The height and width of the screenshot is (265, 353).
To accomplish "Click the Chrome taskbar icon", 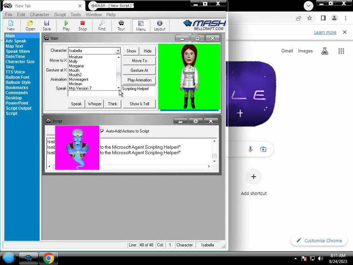I will coord(49,258).
